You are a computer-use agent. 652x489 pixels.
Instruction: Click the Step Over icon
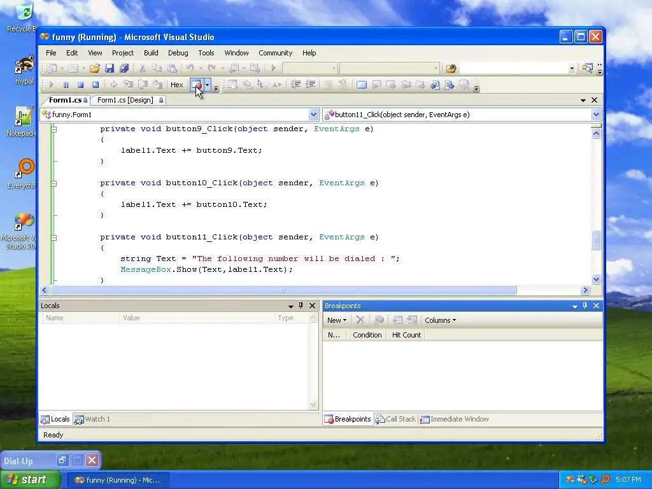tap(143, 85)
